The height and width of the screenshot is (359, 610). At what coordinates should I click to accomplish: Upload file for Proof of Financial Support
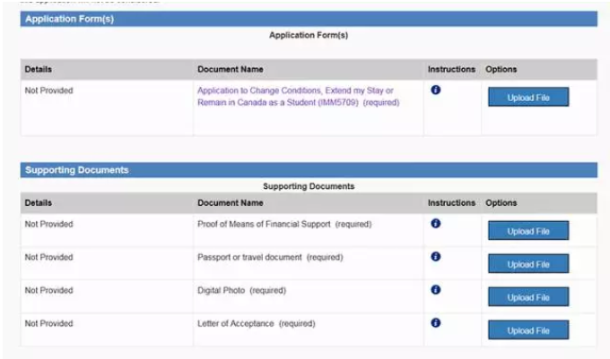click(527, 231)
